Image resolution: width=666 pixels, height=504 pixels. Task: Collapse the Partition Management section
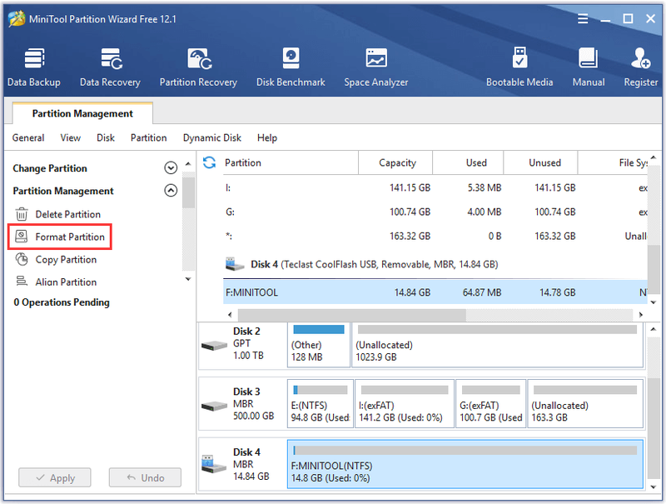tap(171, 191)
